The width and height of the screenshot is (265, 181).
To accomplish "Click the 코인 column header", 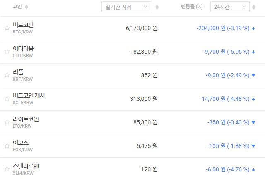I will [17, 7].
